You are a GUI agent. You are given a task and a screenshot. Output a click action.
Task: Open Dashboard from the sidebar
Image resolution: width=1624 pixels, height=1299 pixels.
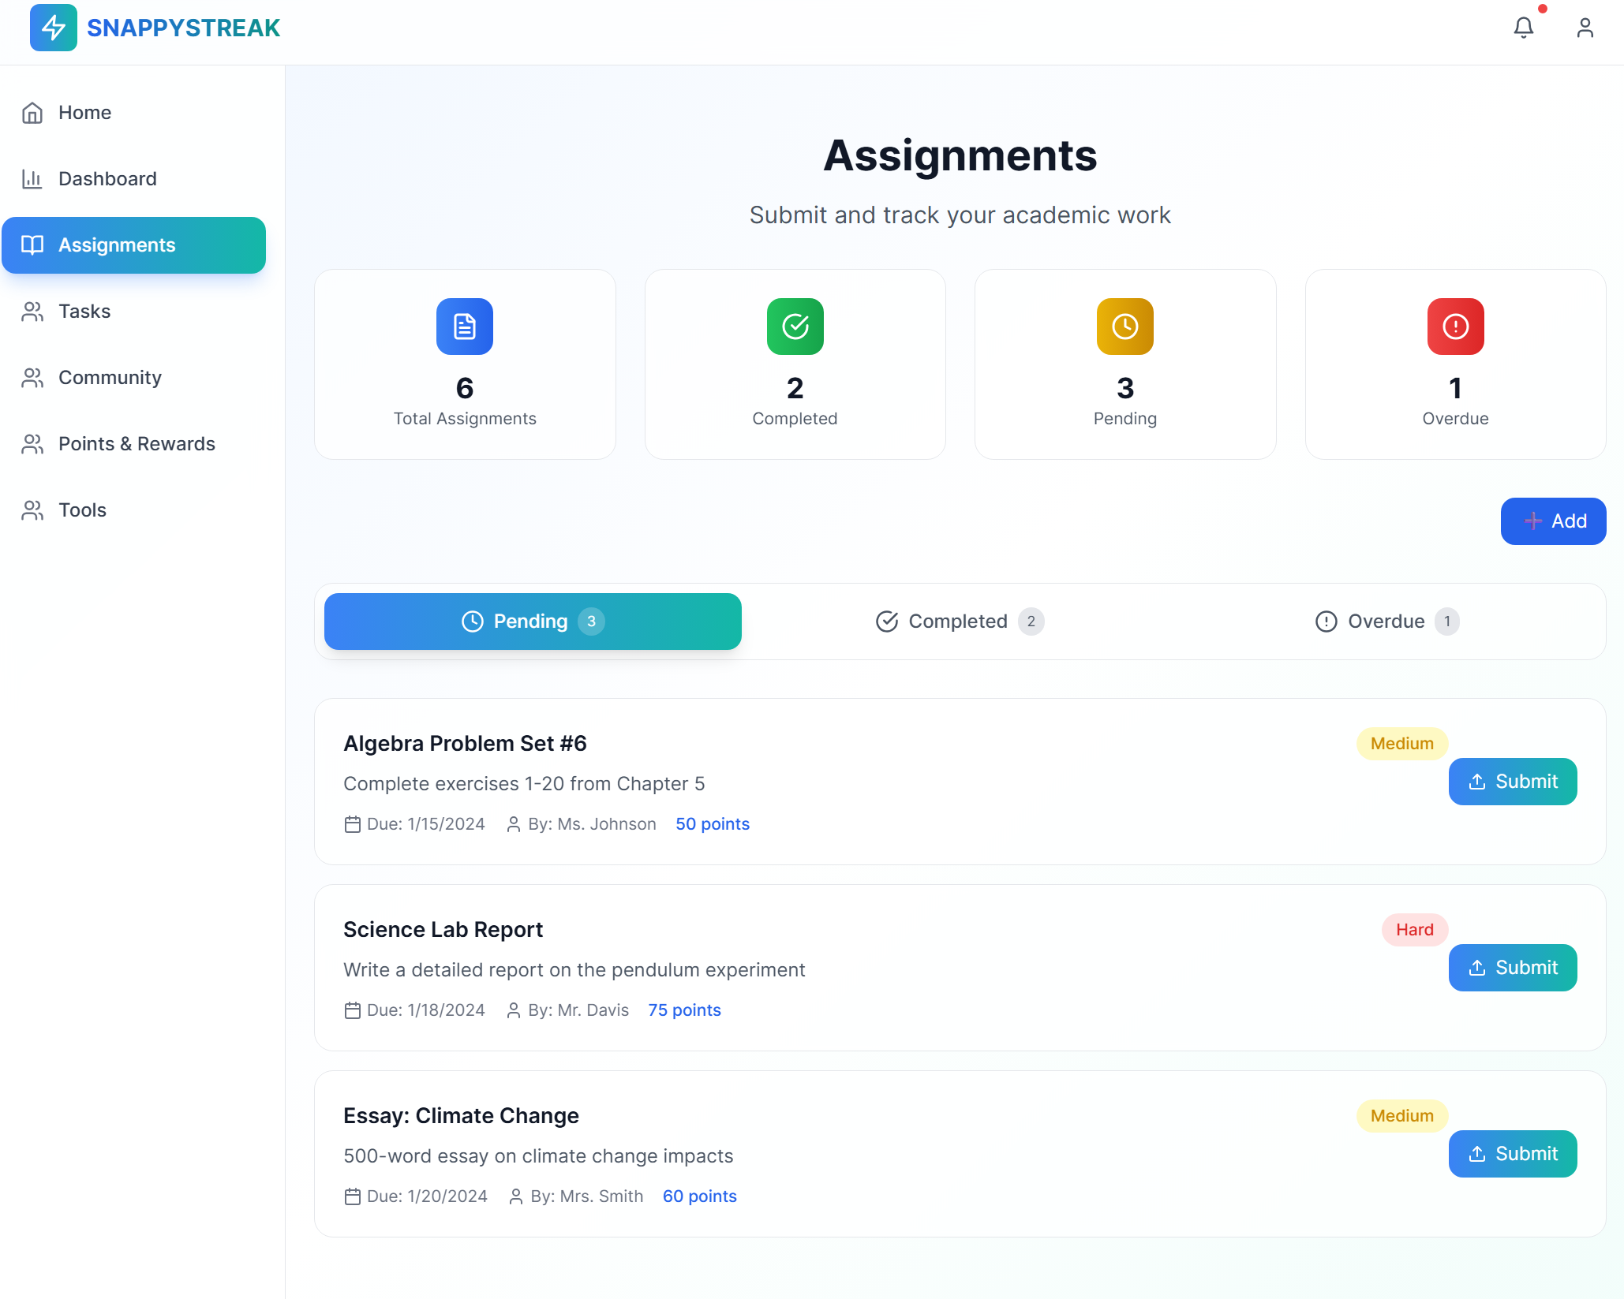107,179
